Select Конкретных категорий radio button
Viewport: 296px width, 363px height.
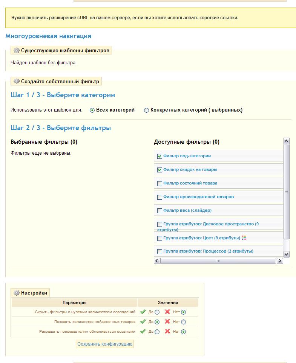(146, 110)
